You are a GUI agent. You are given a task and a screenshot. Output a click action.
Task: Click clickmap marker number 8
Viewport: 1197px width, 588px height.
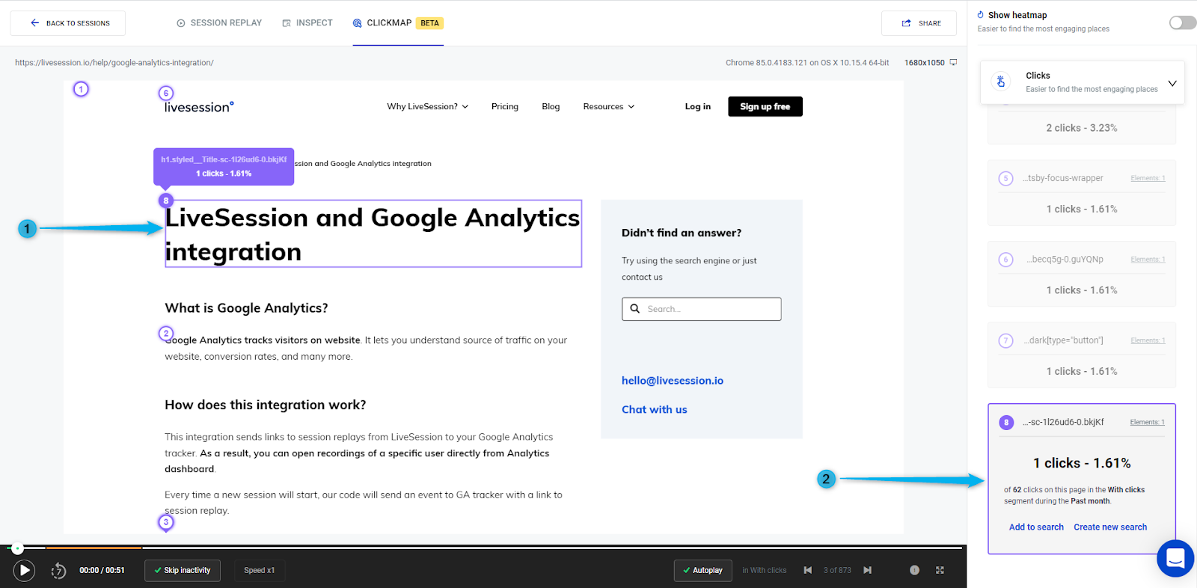166,200
